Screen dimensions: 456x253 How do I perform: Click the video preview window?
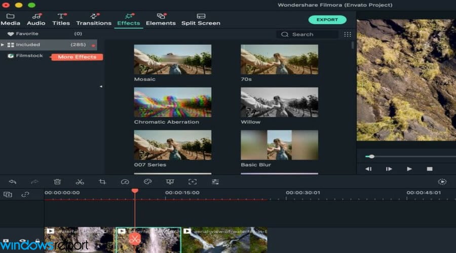pyautogui.click(x=406, y=80)
